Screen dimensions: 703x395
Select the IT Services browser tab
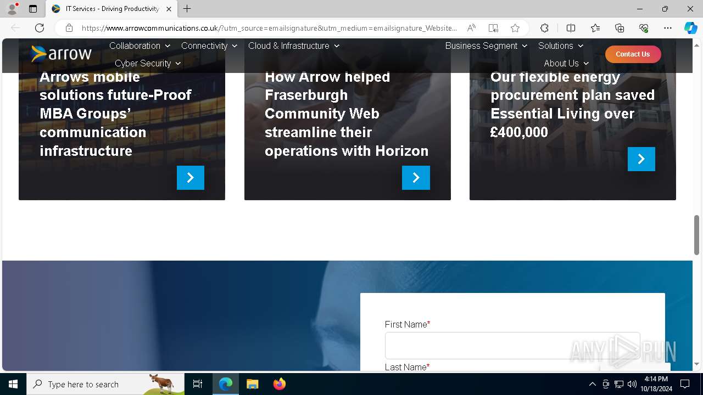[111, 9]
